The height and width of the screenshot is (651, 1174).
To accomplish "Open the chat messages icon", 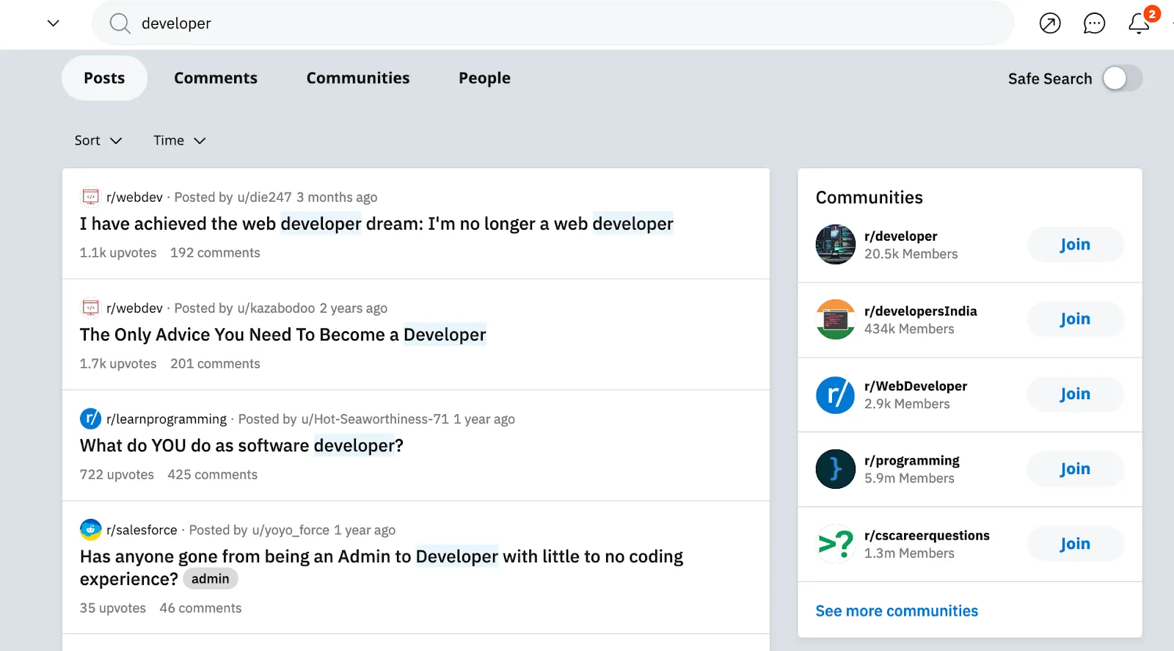I will (1094, 23).
